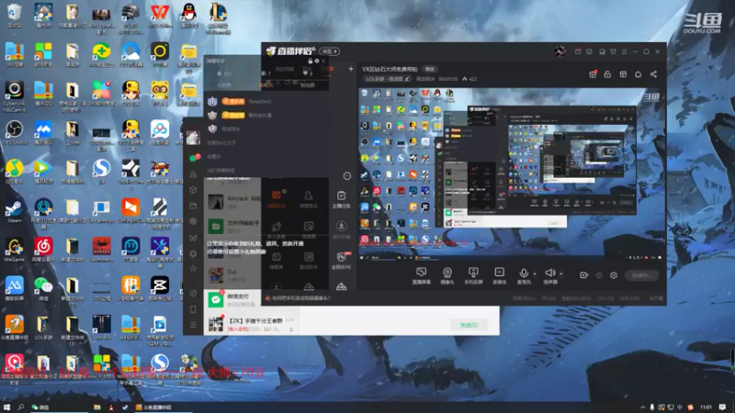The height and width of the screenshot is (413, 735).
Task: Edit the room title with modify button
Action: [430, 69]
